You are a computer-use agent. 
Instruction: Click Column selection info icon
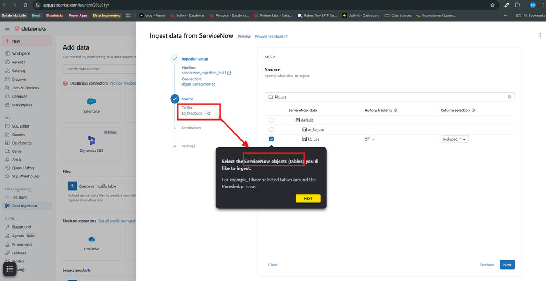474,110
